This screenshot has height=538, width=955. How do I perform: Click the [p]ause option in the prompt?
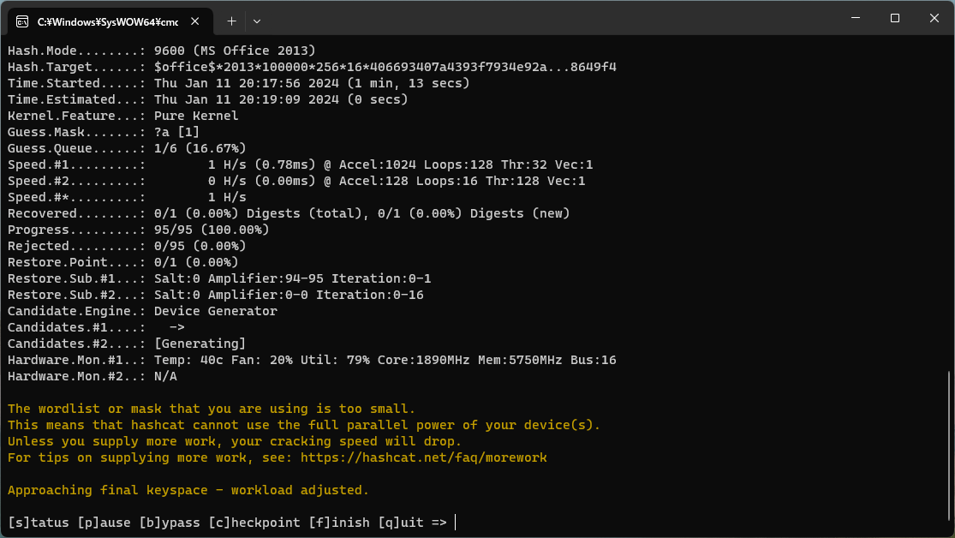[x=104, y=523]
